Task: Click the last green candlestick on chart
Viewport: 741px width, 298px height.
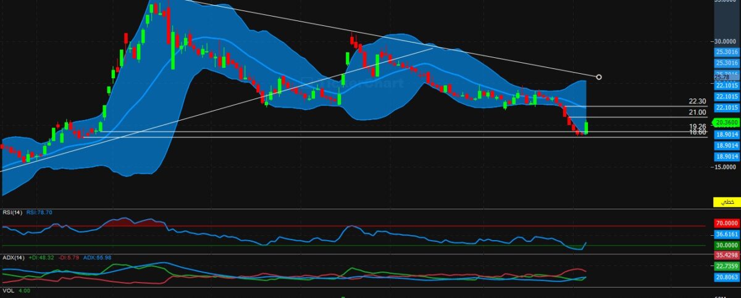Action: (x=586, y=128)
